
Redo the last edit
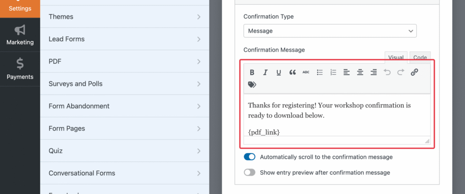pyautogui.click(x=401, y=72)
